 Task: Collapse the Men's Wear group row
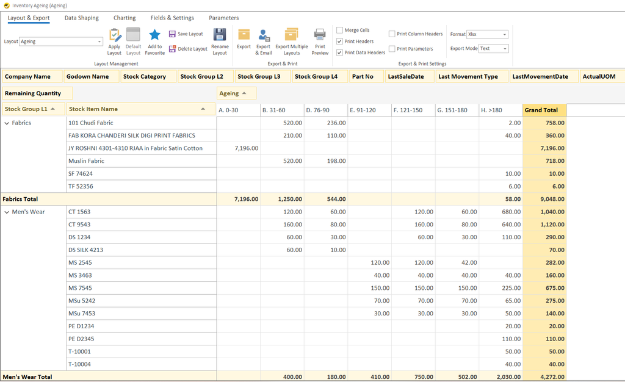[x=7, y=212]
